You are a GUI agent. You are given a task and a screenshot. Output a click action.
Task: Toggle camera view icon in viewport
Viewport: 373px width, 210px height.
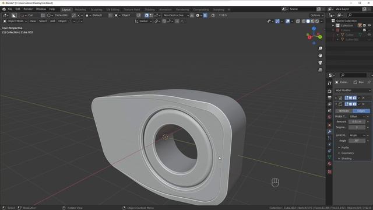click(x=321, y=62)
